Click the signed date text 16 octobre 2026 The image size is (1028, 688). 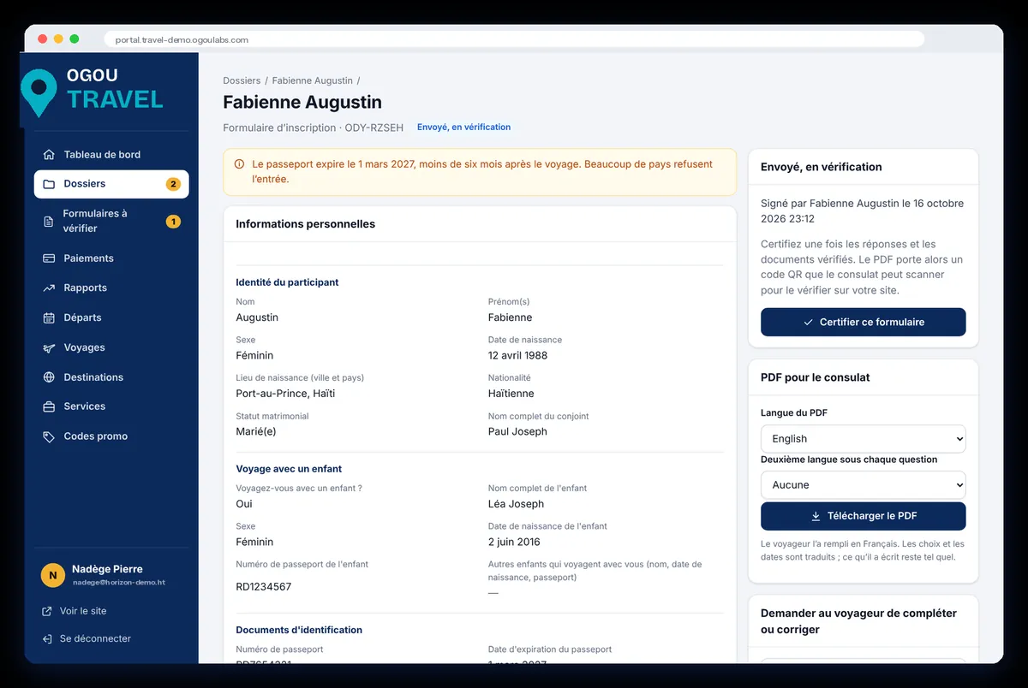coord(862,211)
